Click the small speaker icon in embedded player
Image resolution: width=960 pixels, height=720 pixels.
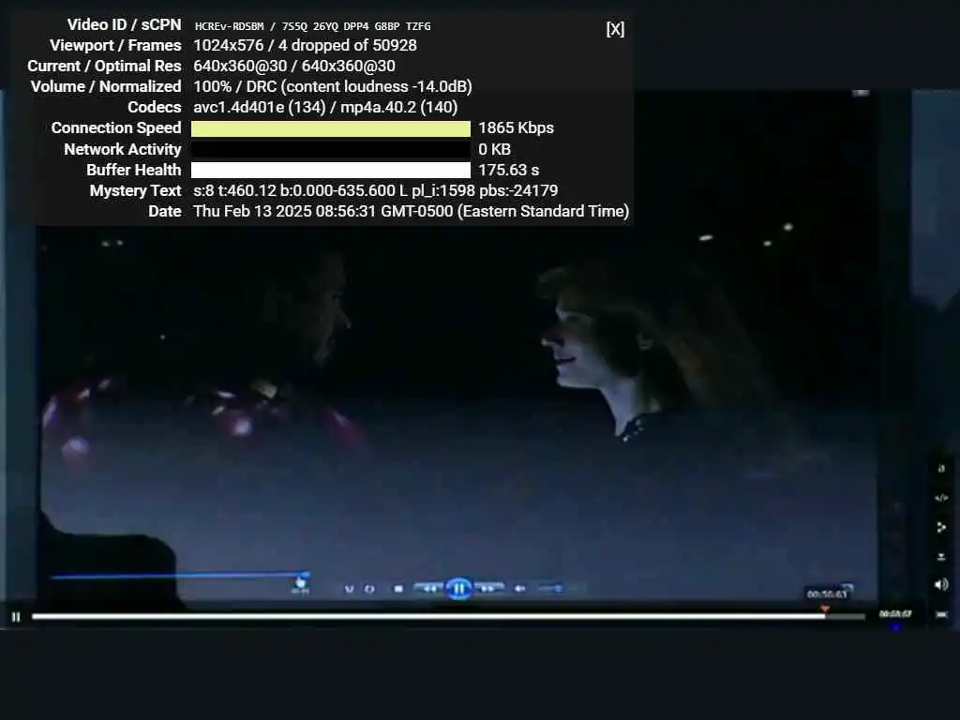[519, 589]
